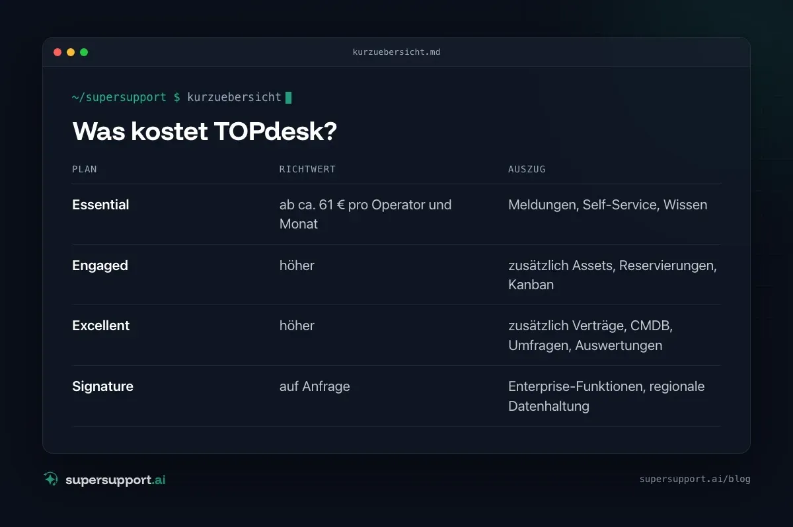Click the 'auf Anfrage' cell
Image resolution: width=793 pixels, height=527 pixels.
click(315, 386)
